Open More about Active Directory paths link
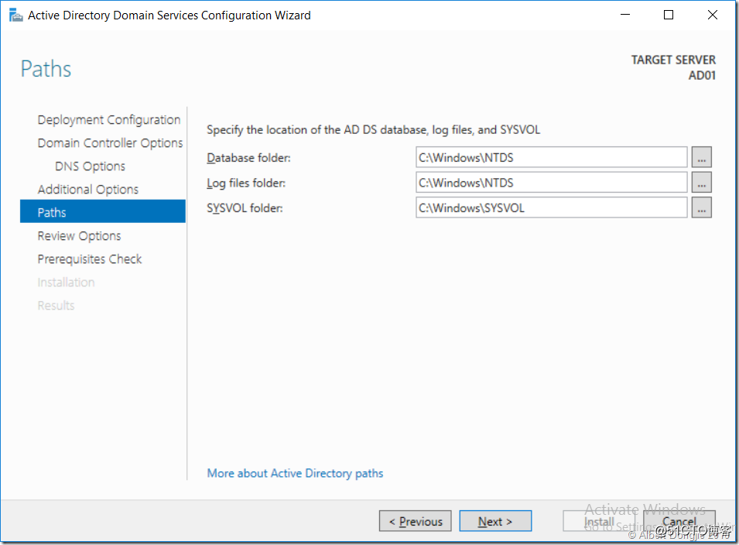Viewport: 739px width, 545px height. pos(295,473)
